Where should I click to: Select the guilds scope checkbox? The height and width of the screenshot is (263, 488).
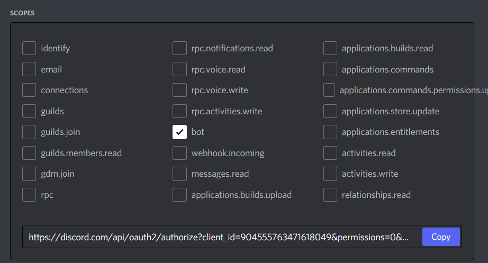point(29,111)
